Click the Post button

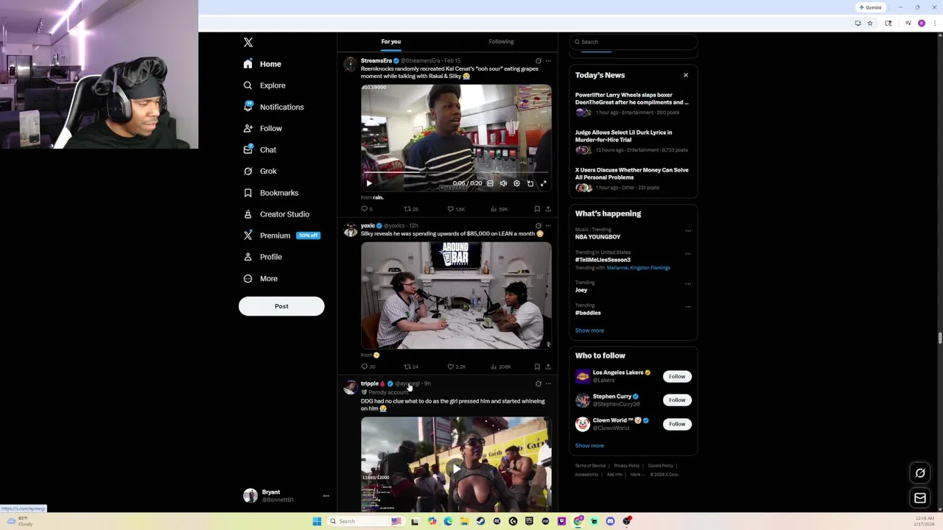[x=281, y=306]
